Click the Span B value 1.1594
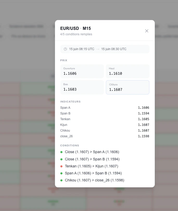The image size is (178, 211). (143, 113)
